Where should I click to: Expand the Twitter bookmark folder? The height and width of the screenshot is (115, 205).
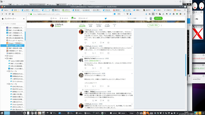(x=5, y=56)
